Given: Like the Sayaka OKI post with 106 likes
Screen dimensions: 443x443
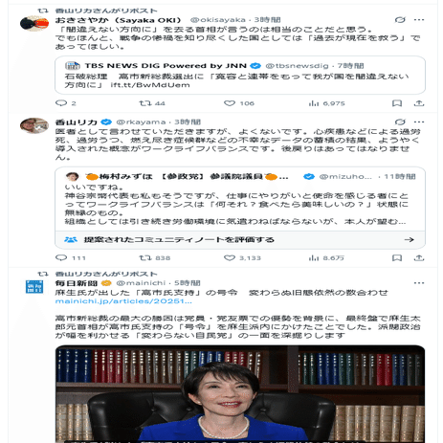Looking at the screenshot, I should pos(239,103).
